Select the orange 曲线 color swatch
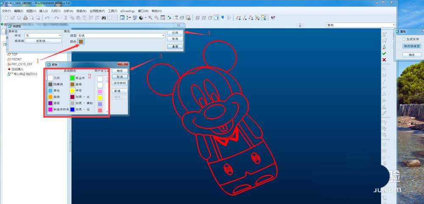 (x=50, y=97)
